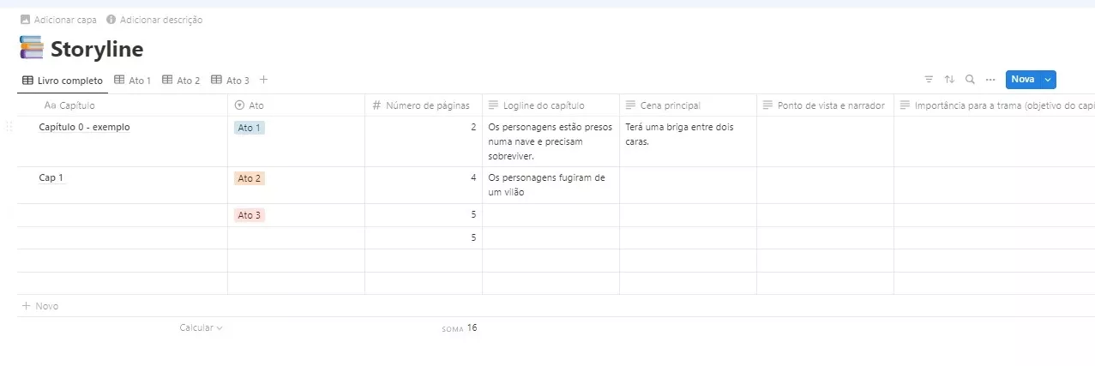Switch to the Ato 1 tab
This screenshot has width=1095, height=366.
133,81
